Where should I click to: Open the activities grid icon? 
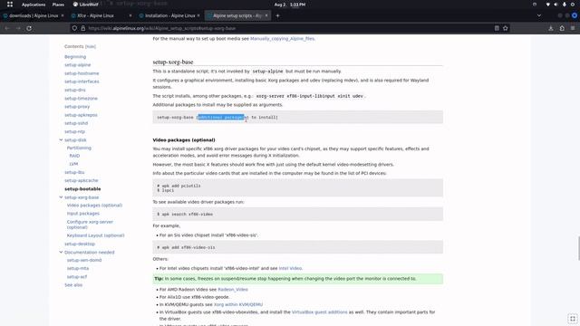(10, 5)
